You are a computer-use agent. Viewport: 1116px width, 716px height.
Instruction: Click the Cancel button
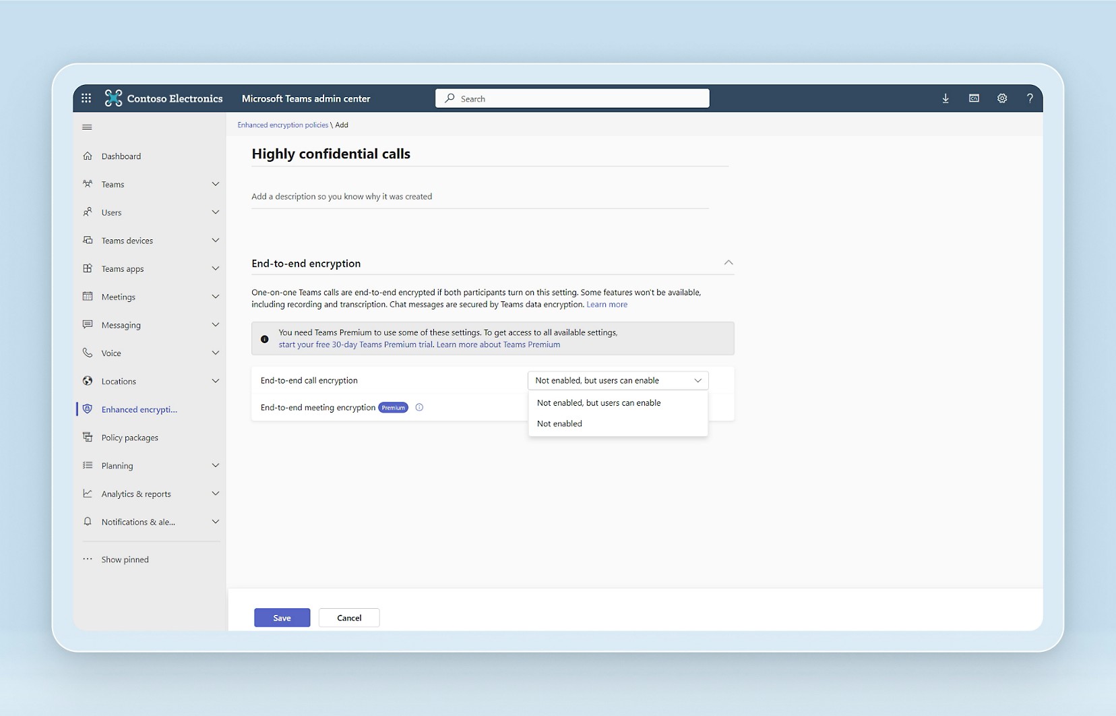click(x=349, y=618)
